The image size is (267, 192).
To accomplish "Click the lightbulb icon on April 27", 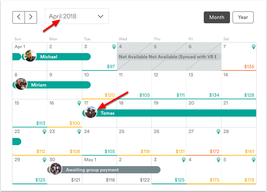I will [x=219, y=131].
